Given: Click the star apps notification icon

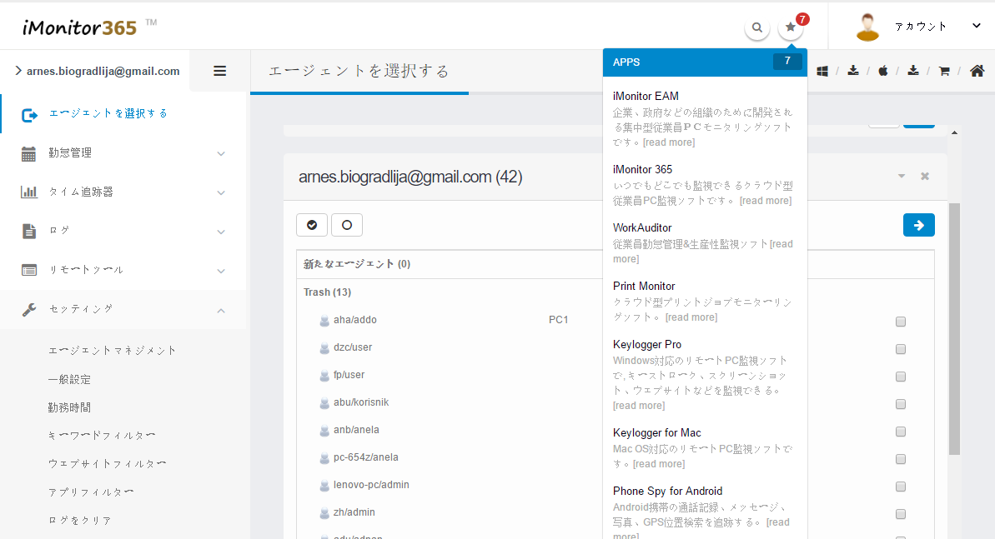Looking at the screenshot, I should tap(790, 27).
